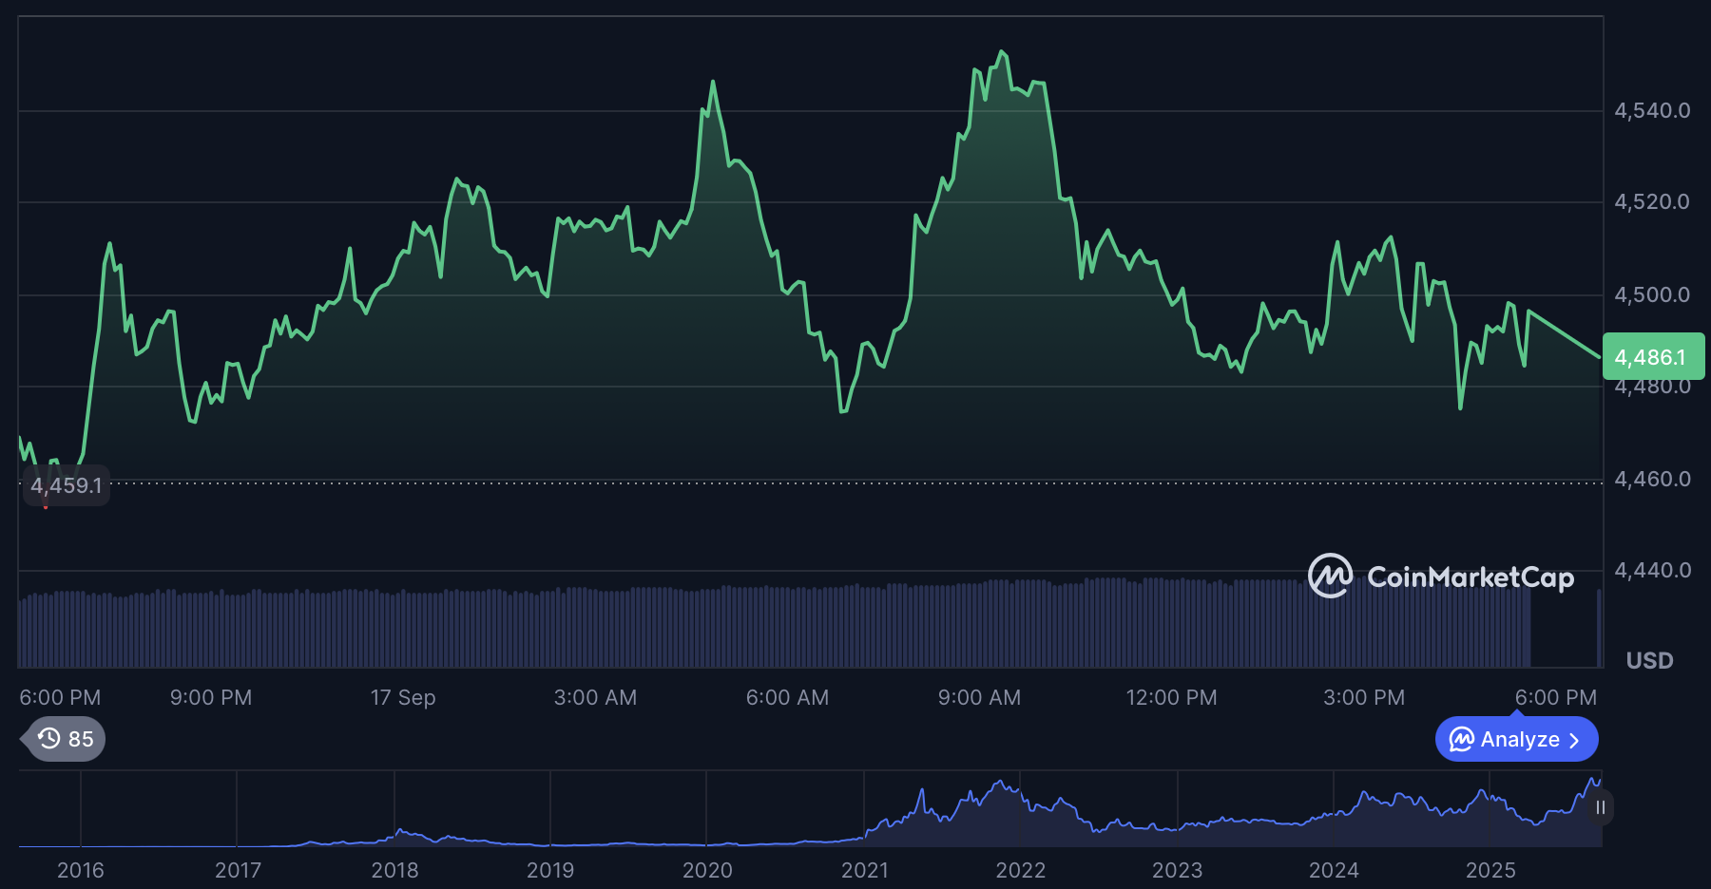
Task: Select 2021 on the navigator timeline
Action: click(x=864, y=870)
